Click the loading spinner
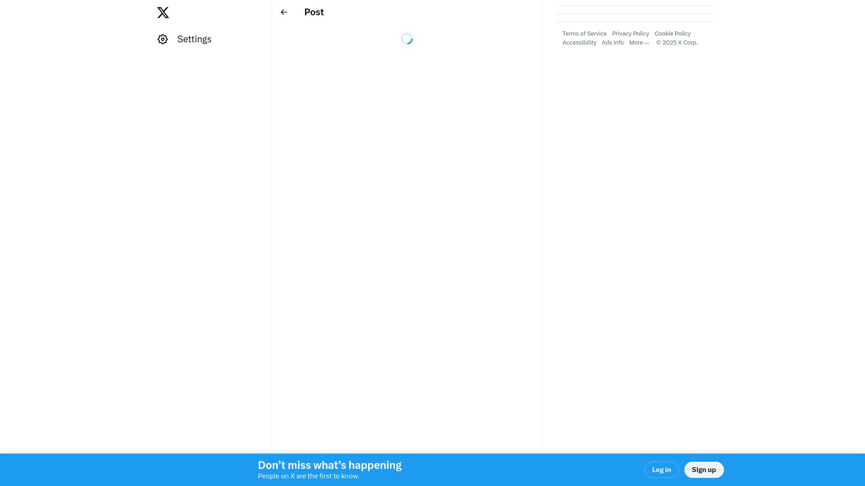 [407, 39]
